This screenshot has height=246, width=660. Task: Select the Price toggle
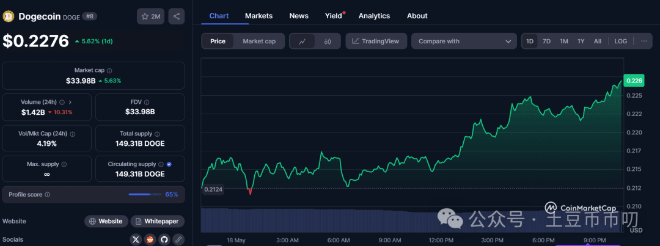[x=218, y=42]
